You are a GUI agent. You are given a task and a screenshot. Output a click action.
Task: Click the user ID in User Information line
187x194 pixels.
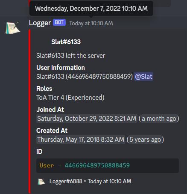pyautogui.click(x=99, y=77)
